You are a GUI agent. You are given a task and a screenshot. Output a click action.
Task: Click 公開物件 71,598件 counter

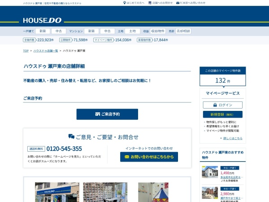(x=74, y=40)
